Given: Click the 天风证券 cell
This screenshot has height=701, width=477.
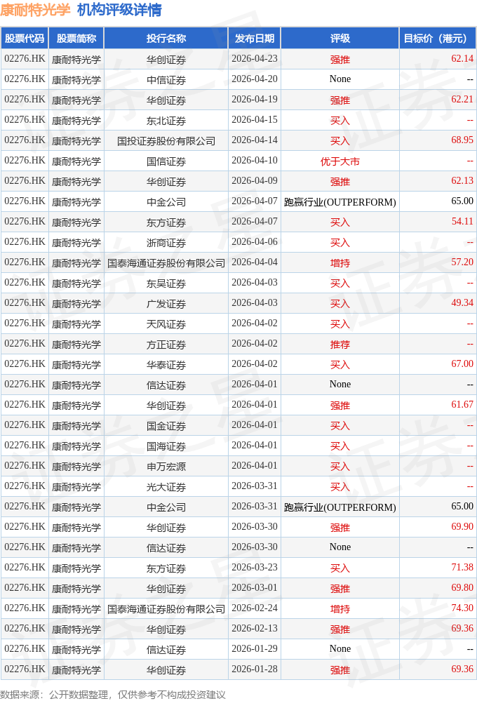Looking at the screenshot, I should click(x=166, y=323).
